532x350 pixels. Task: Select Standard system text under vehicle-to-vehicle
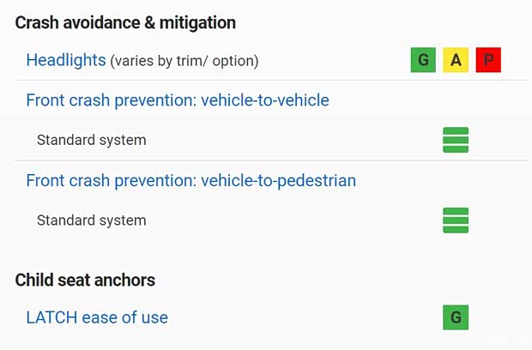coord(91,140)
